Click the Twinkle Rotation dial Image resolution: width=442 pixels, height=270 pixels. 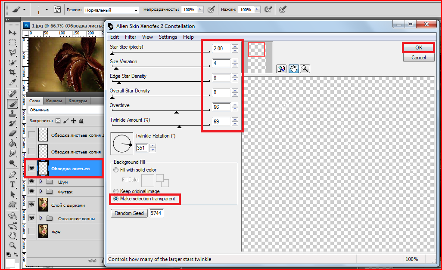122,144
